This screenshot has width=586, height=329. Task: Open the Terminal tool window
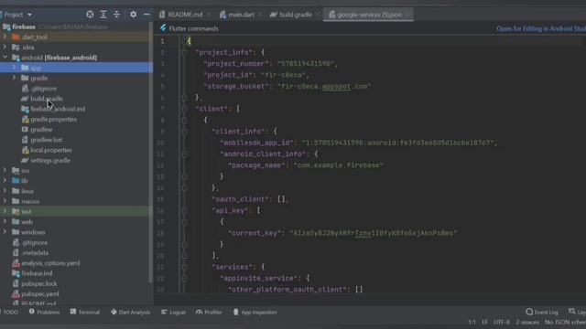(x=85, y=313)
